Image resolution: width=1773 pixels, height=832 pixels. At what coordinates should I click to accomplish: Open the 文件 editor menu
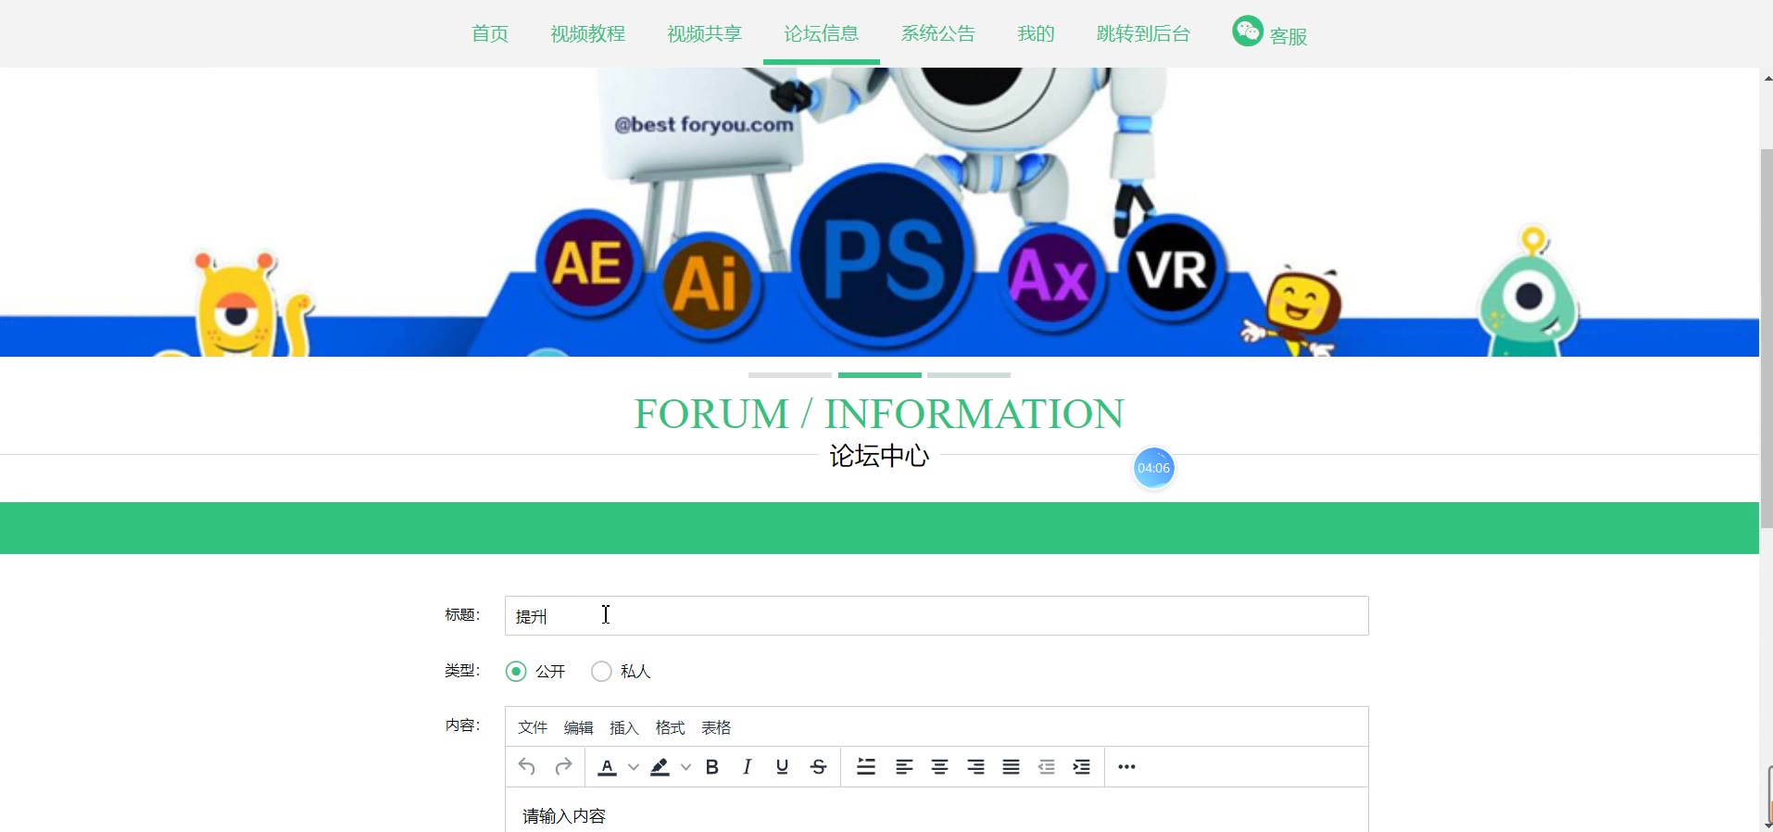click(533, 727)
